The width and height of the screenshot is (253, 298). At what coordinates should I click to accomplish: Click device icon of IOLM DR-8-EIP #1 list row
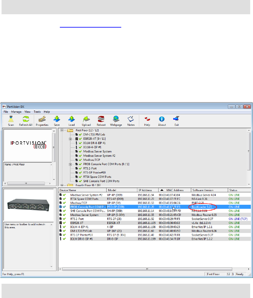coord(61,239)
